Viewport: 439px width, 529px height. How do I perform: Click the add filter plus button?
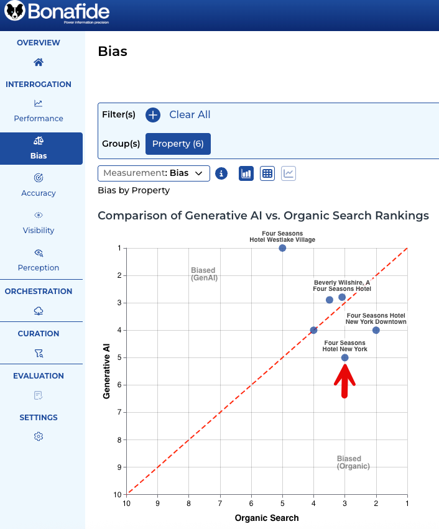click(x=153, y=115)
